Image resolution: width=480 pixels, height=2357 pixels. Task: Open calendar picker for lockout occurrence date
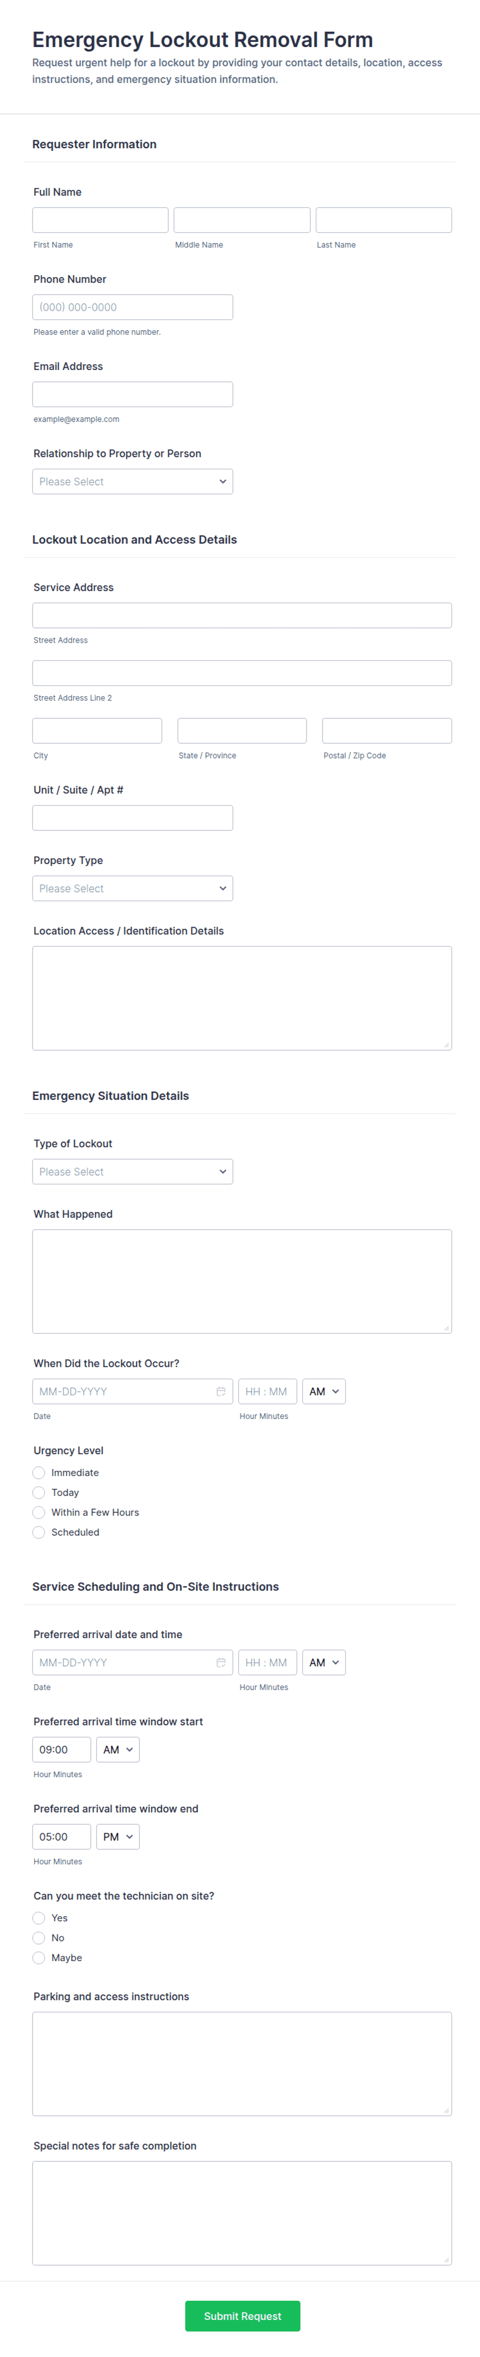pos(220,1391)
